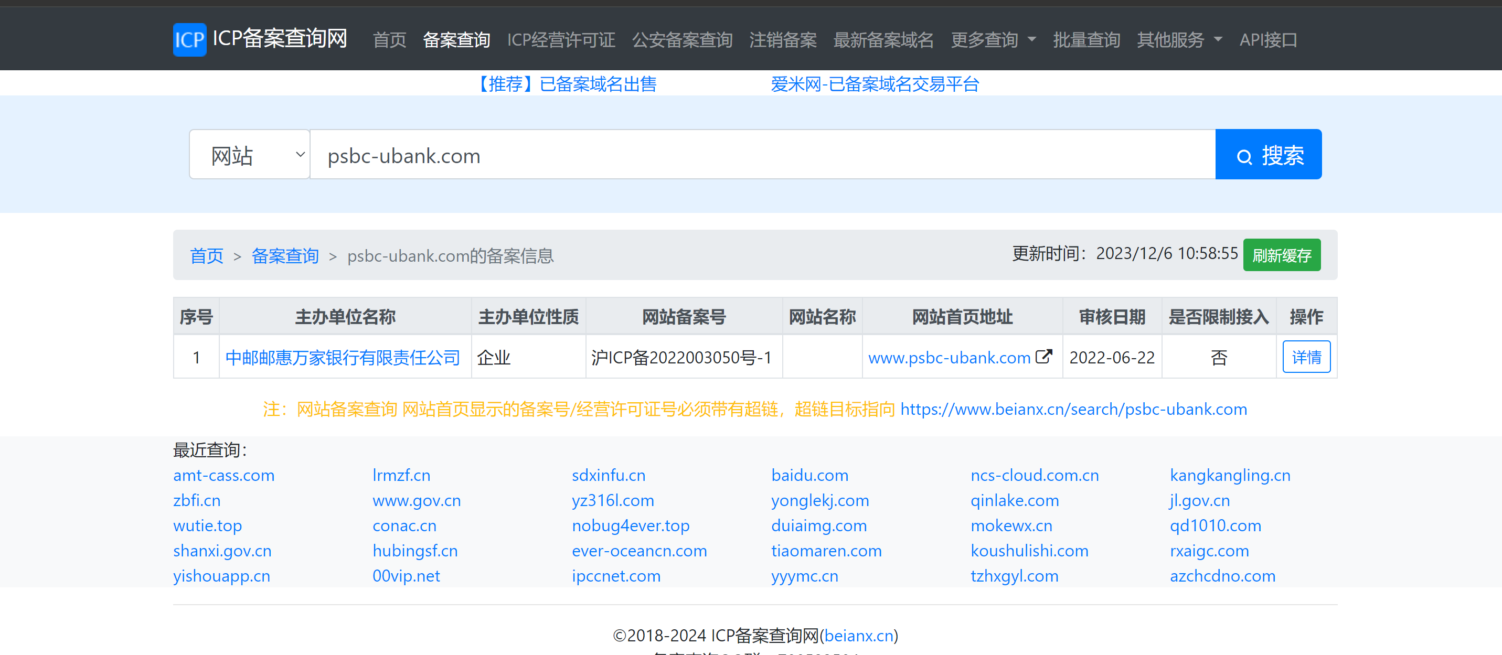The height and width of the screenshot is (655, 1502).
Task: Click the green 刷新缓存 button
Action: [x=1281, y=255]
